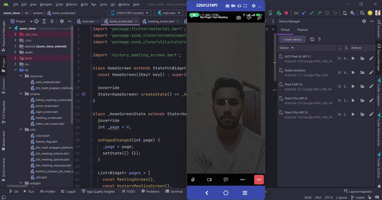
Task: Switch to the meeting_screen.dart editor tab
Action: coord(161,21)
